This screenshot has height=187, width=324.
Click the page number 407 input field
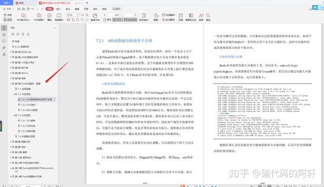(120, 15)
